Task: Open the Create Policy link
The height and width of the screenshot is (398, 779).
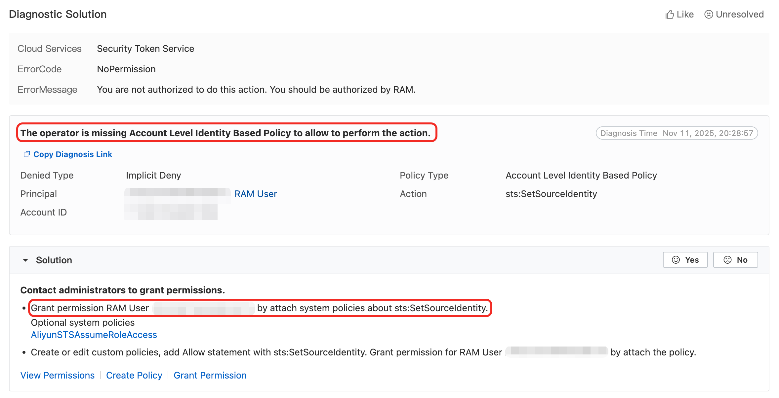Action: click(134, 376)
